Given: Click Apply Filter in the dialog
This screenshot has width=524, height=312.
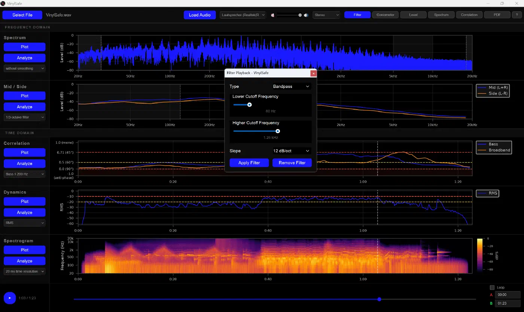Looking at the screenshot, I should (249, 163).
